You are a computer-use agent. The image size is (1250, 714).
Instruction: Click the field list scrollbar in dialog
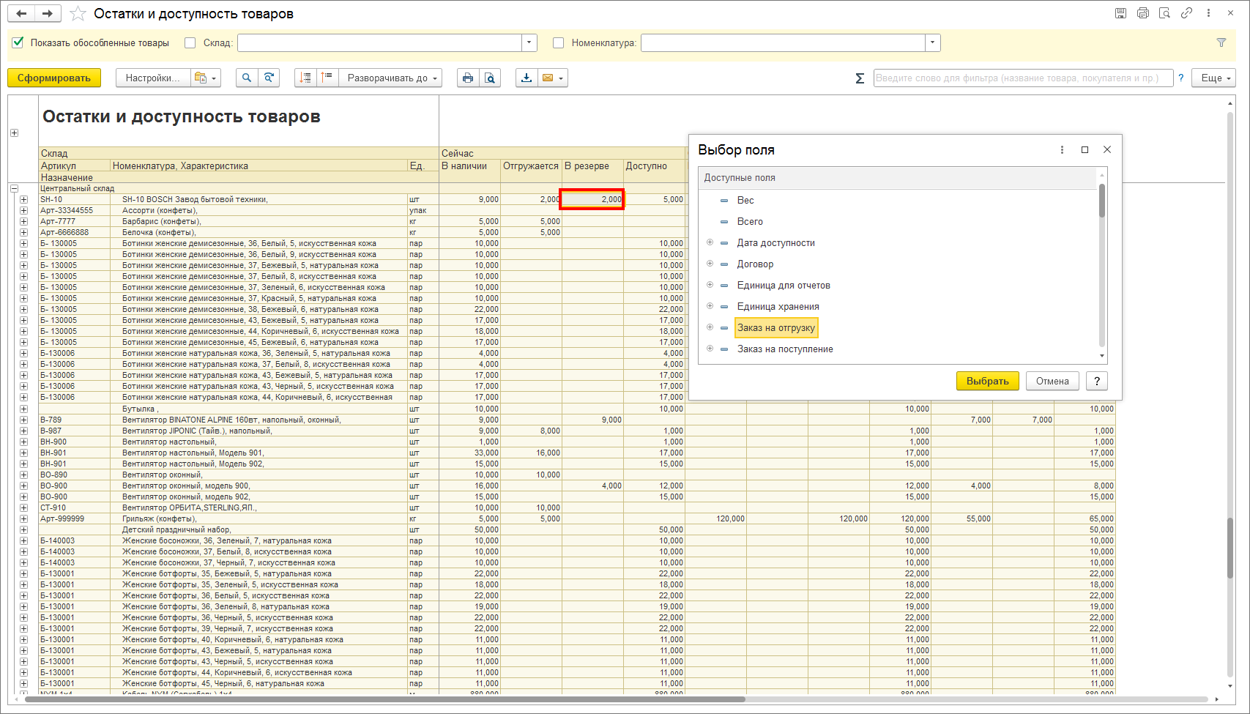[x=1102, y=201]
